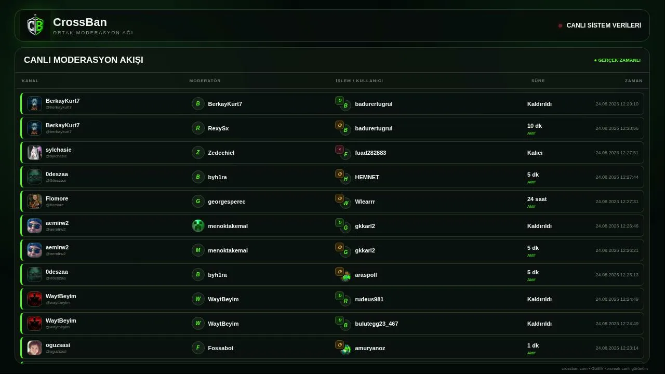Click the KANAL column header

(30, 81)
